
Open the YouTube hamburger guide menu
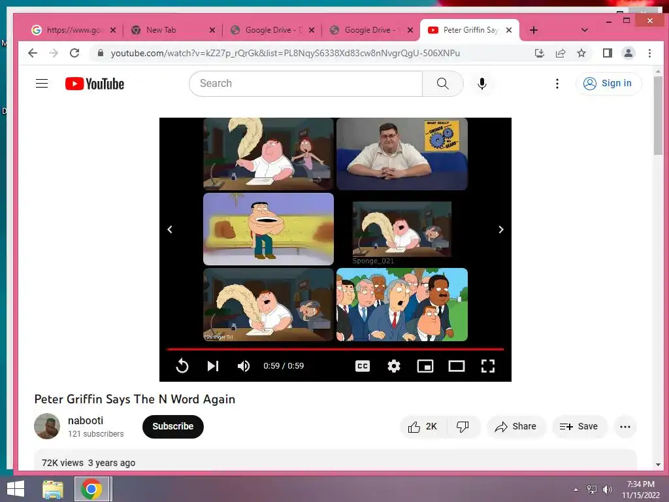[42, 83]
